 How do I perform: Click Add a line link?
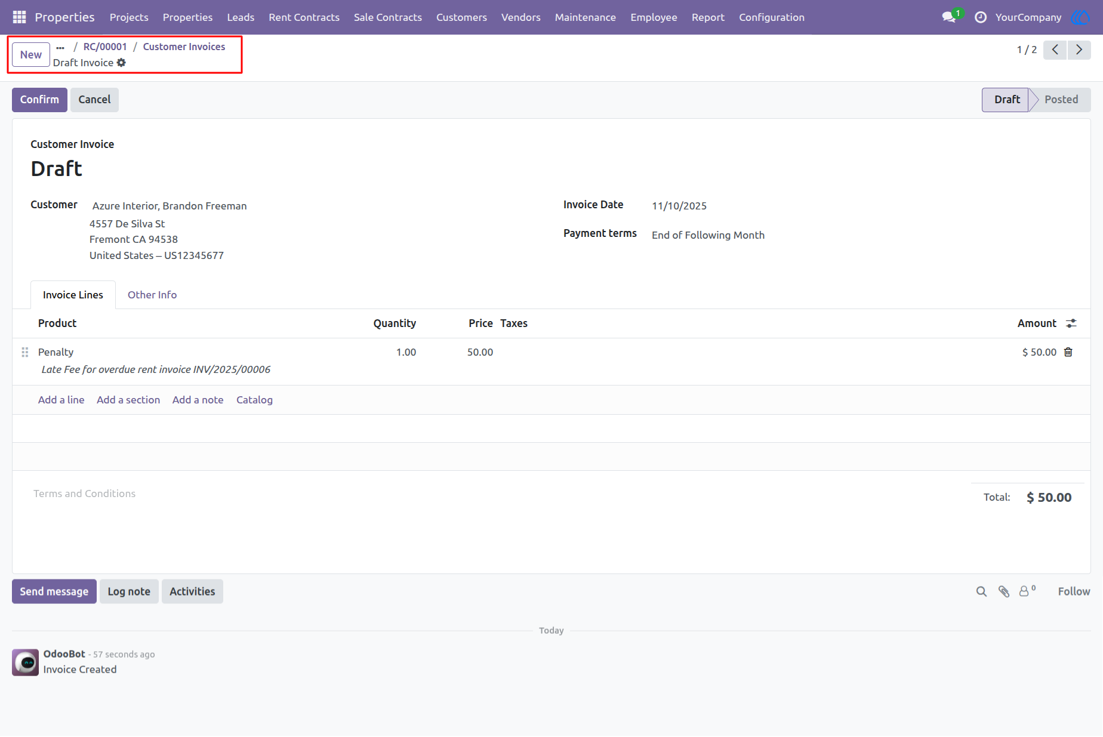pos(61,400)
